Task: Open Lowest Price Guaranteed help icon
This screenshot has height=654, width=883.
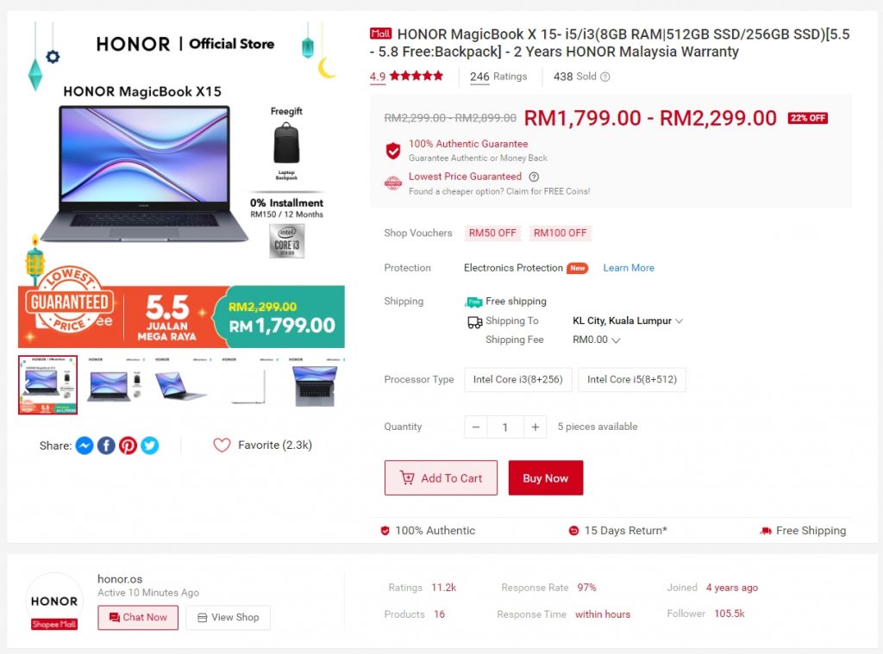Action: pos(534,177)
